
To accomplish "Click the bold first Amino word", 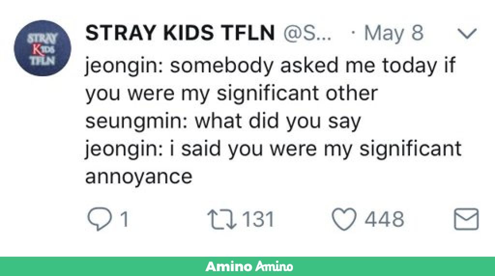I will (229, 266).
